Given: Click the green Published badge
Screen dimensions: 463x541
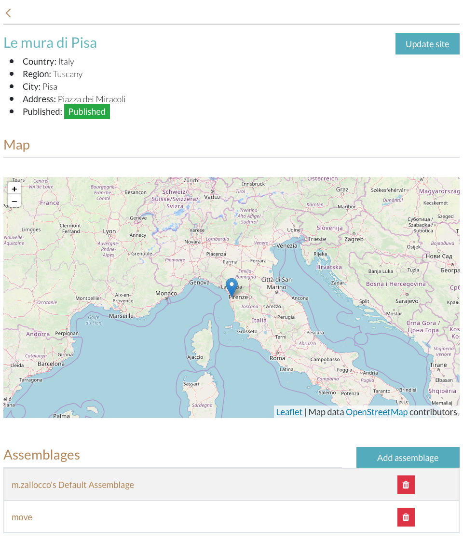Looking at the screenshot, I should coord(87,112).
